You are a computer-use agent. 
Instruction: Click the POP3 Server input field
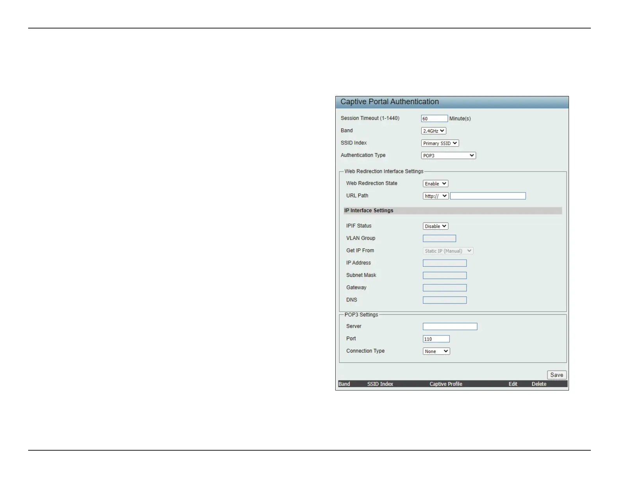(450, 326)
